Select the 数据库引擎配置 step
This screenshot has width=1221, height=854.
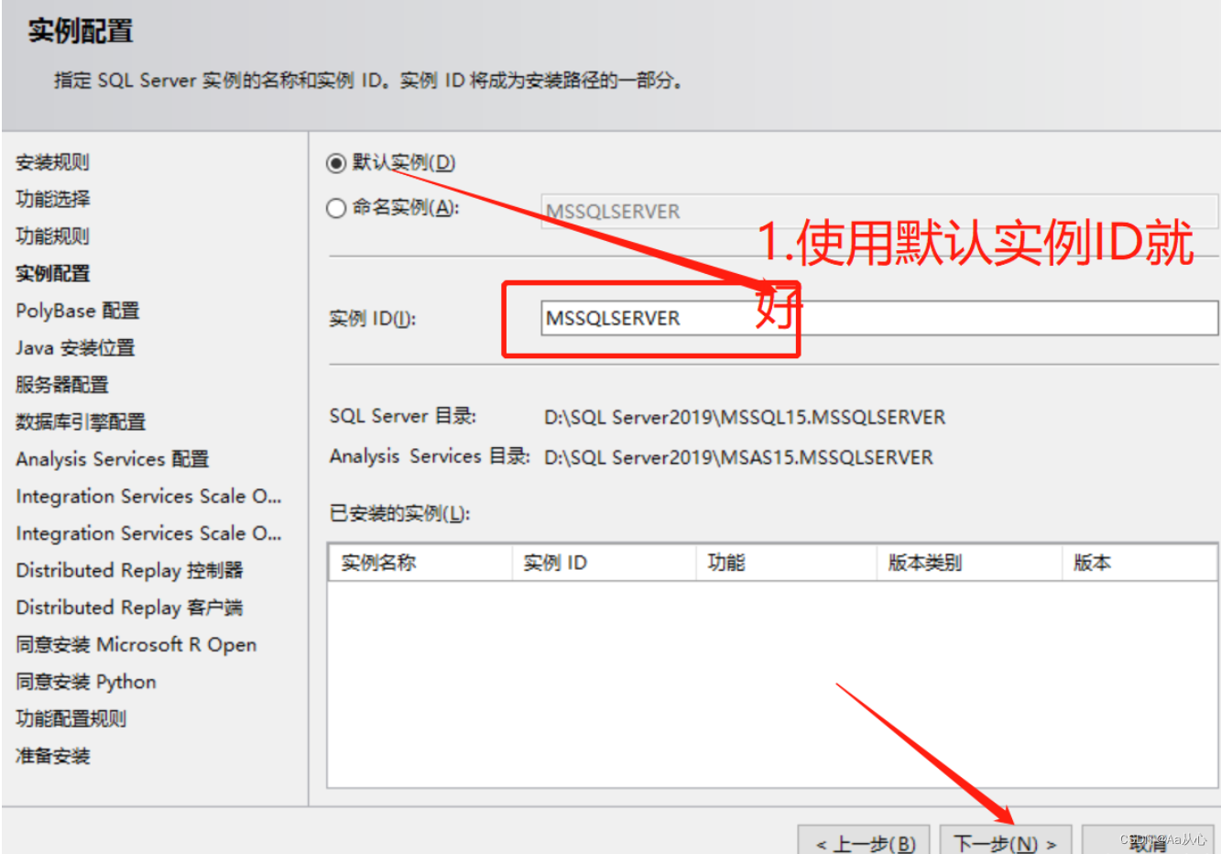(81, 422)
